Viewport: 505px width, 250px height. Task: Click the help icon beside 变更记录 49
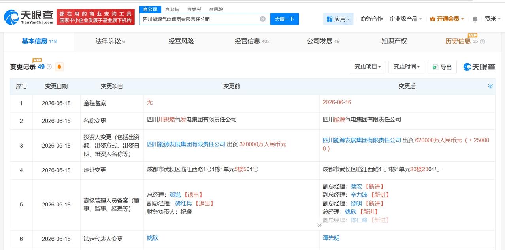click(49, 67)
